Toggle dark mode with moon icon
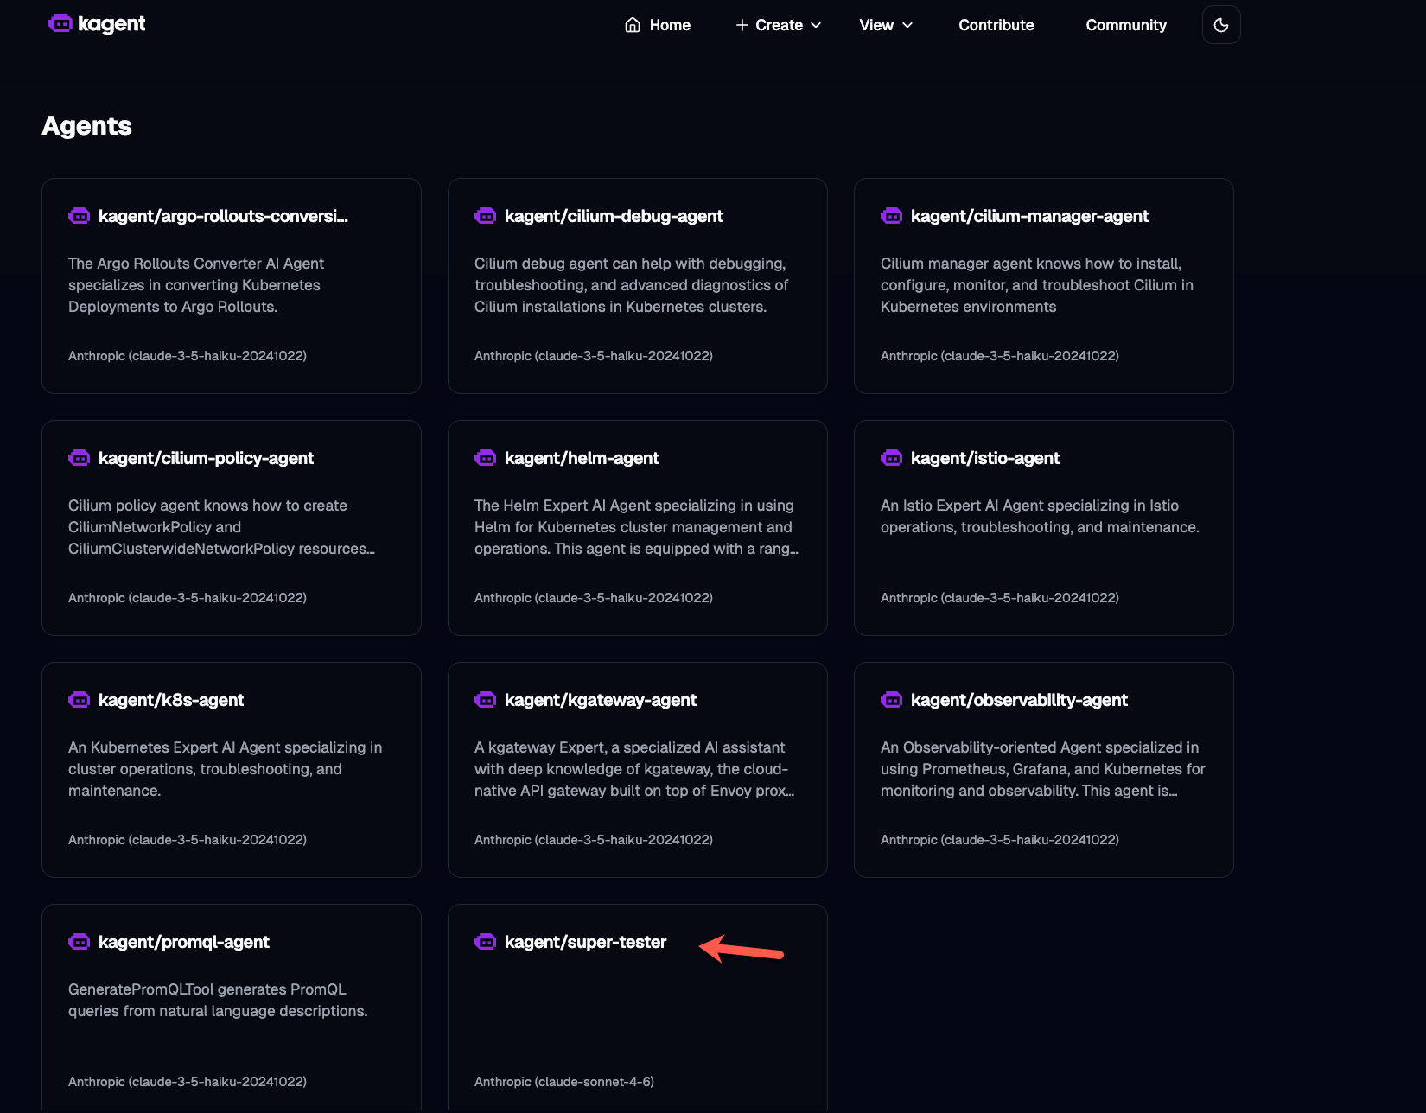 click(1220, 25)
